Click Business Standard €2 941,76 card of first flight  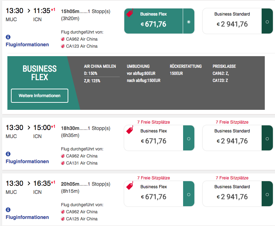[232, 21]
